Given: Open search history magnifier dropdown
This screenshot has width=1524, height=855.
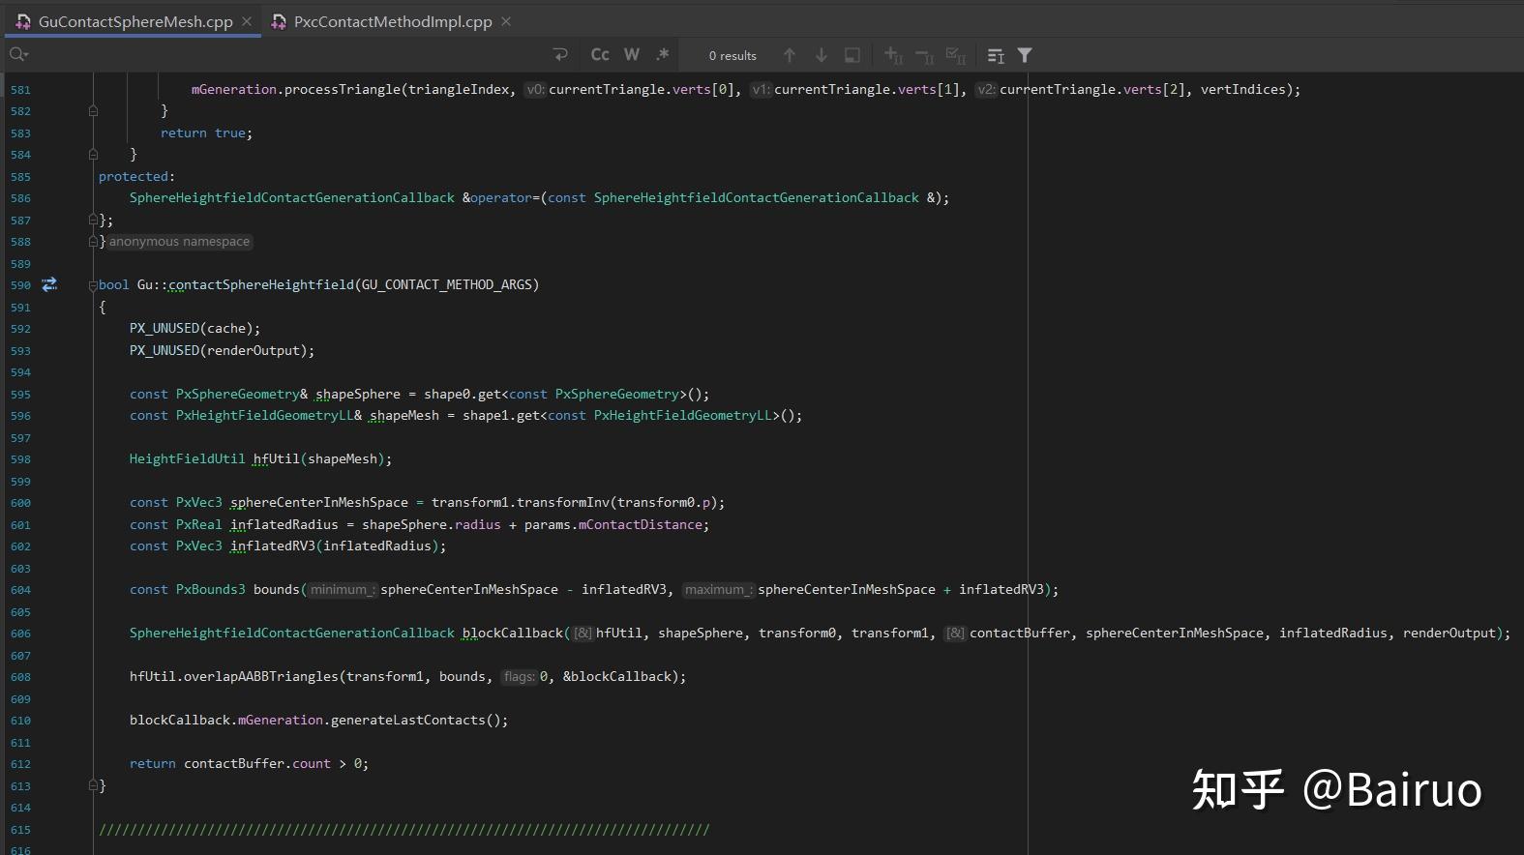Looking at the screenshot, I should (18, 55).
